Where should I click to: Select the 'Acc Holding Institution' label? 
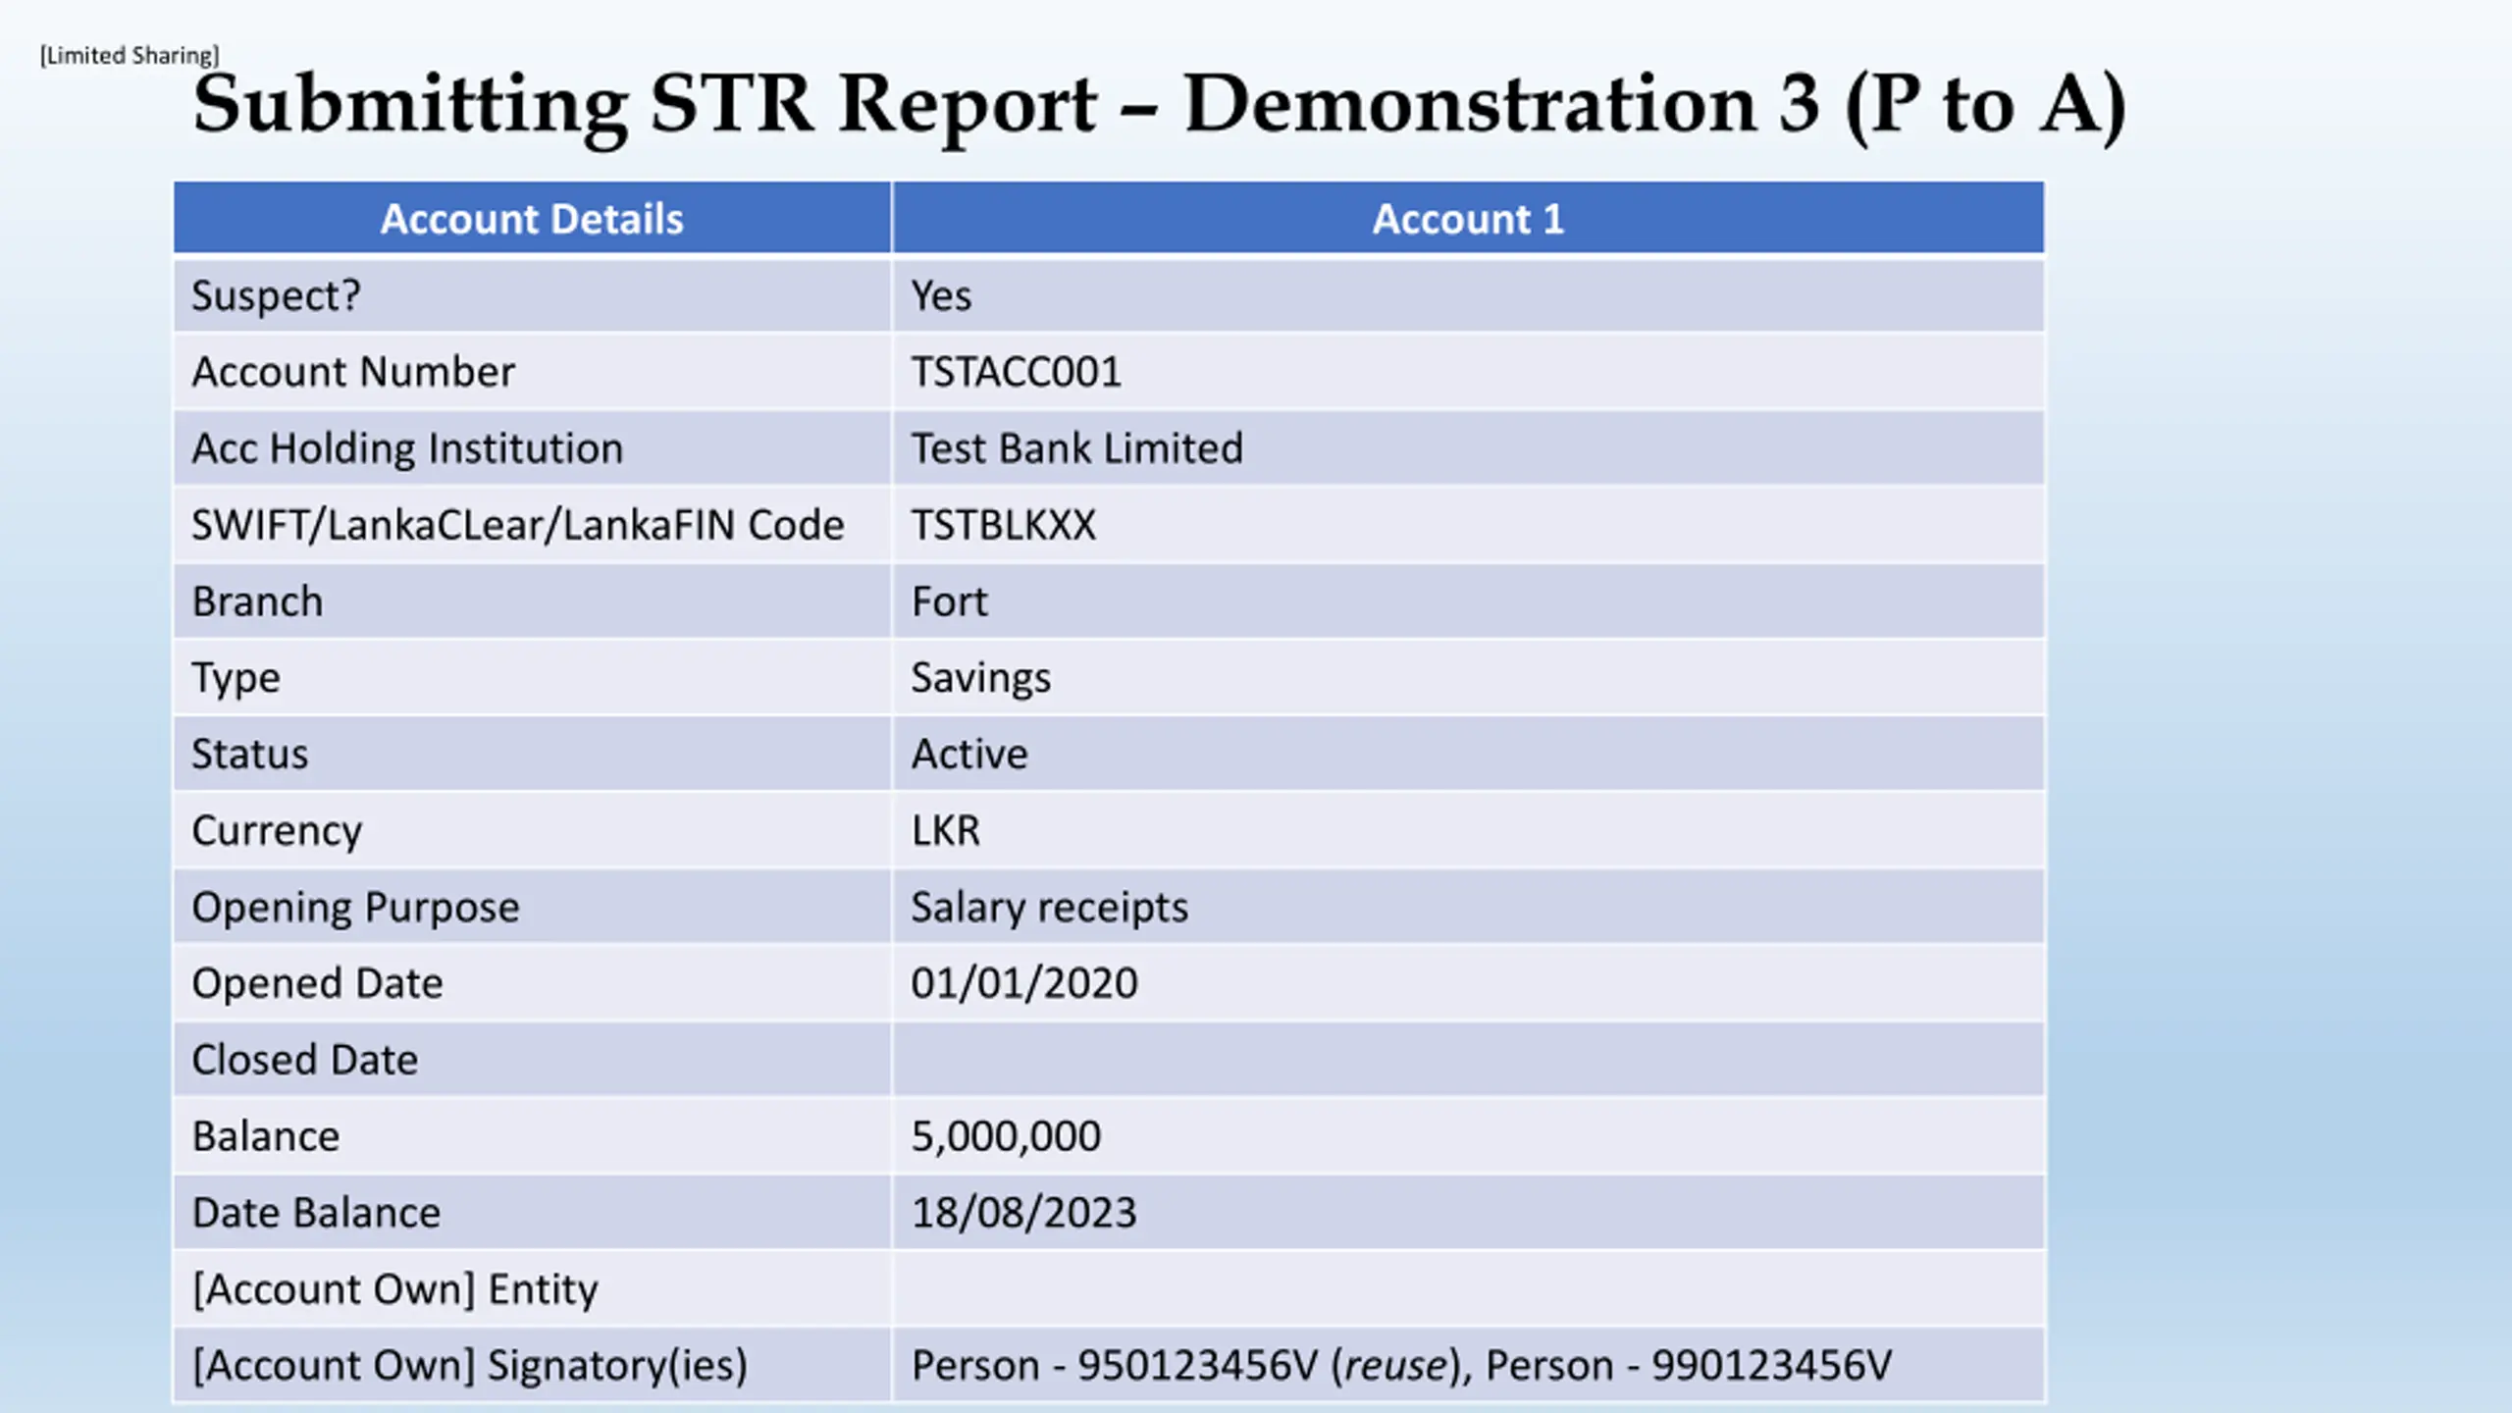coord(407,448)
